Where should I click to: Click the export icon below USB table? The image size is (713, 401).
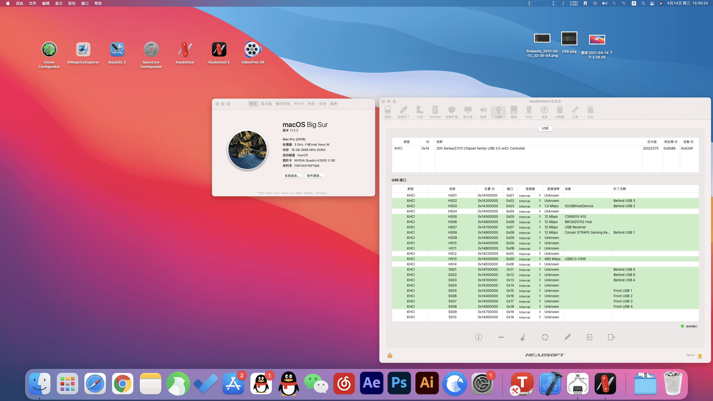(611, 337)
